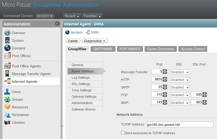Switch to the GroupWise tab
This screenshot has height=139, width=217.
point(77,49)
